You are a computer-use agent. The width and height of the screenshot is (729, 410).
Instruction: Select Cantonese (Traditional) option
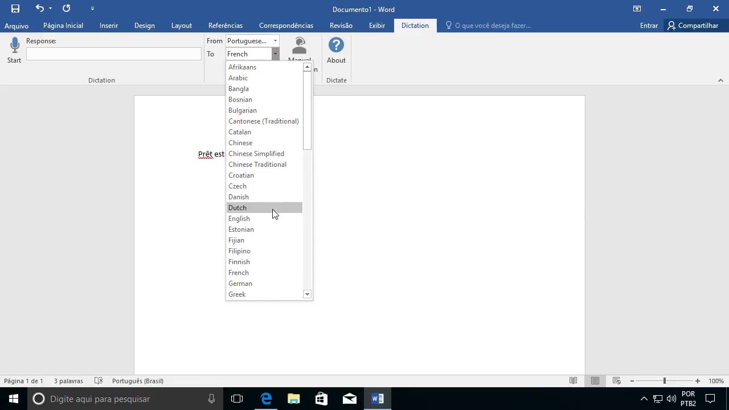click(x=264, y=121)
